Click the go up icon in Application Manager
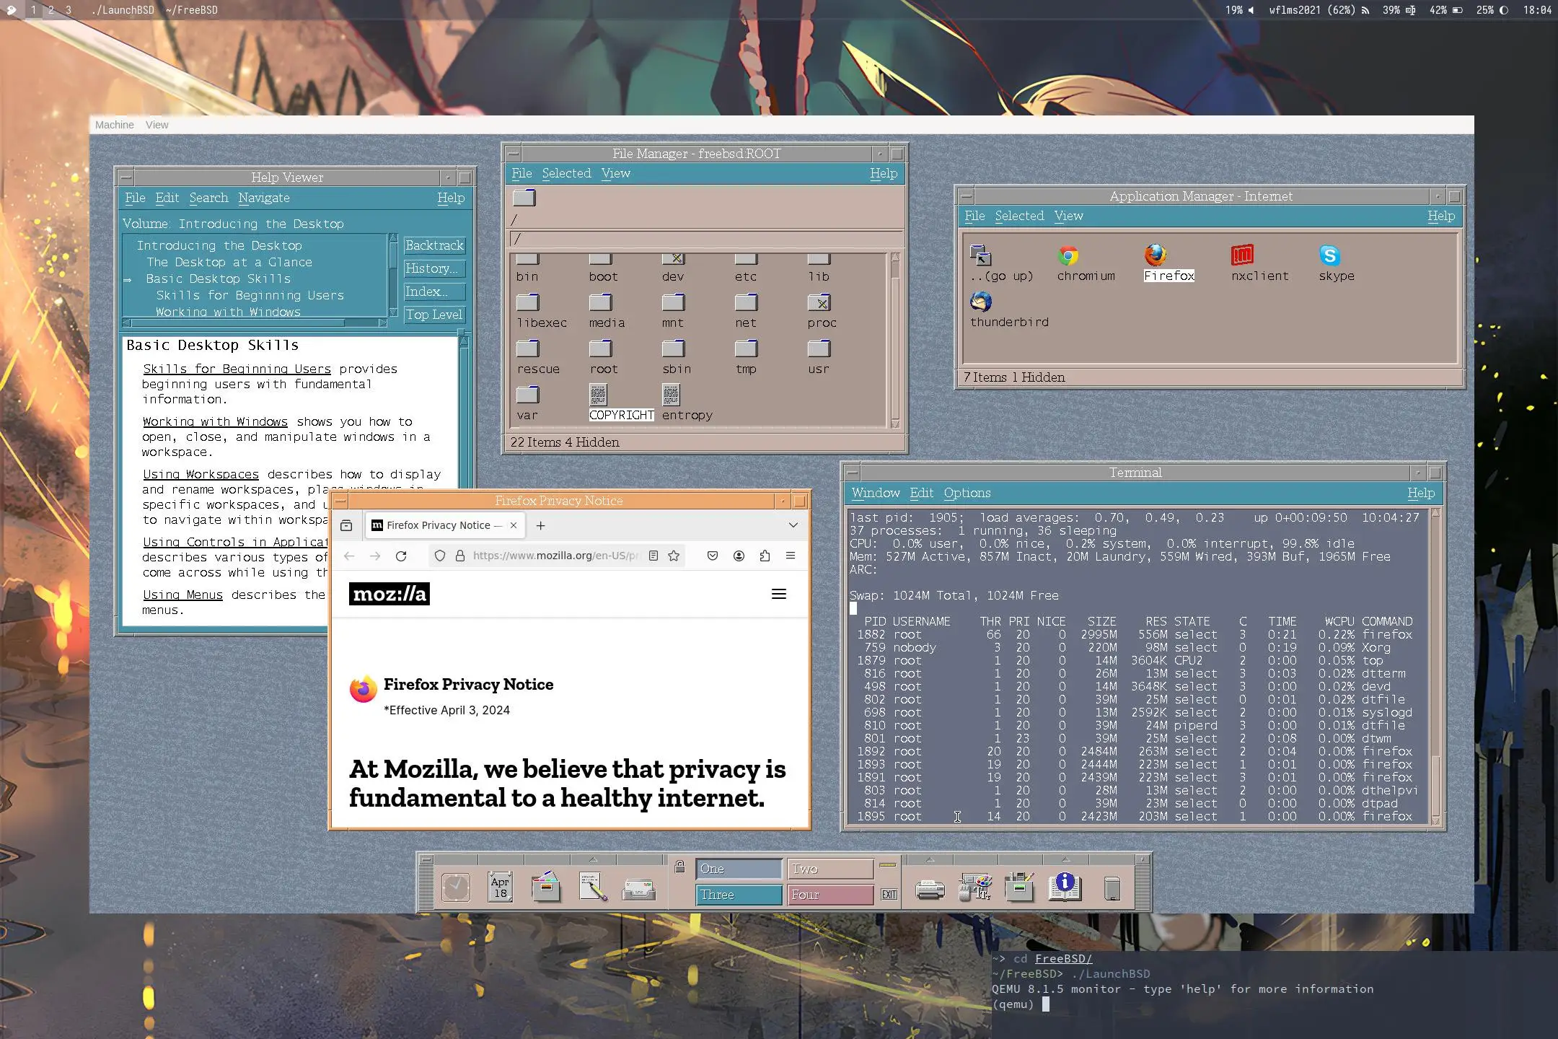Viewport: 1558px width, 1039px height. point(981,255)
